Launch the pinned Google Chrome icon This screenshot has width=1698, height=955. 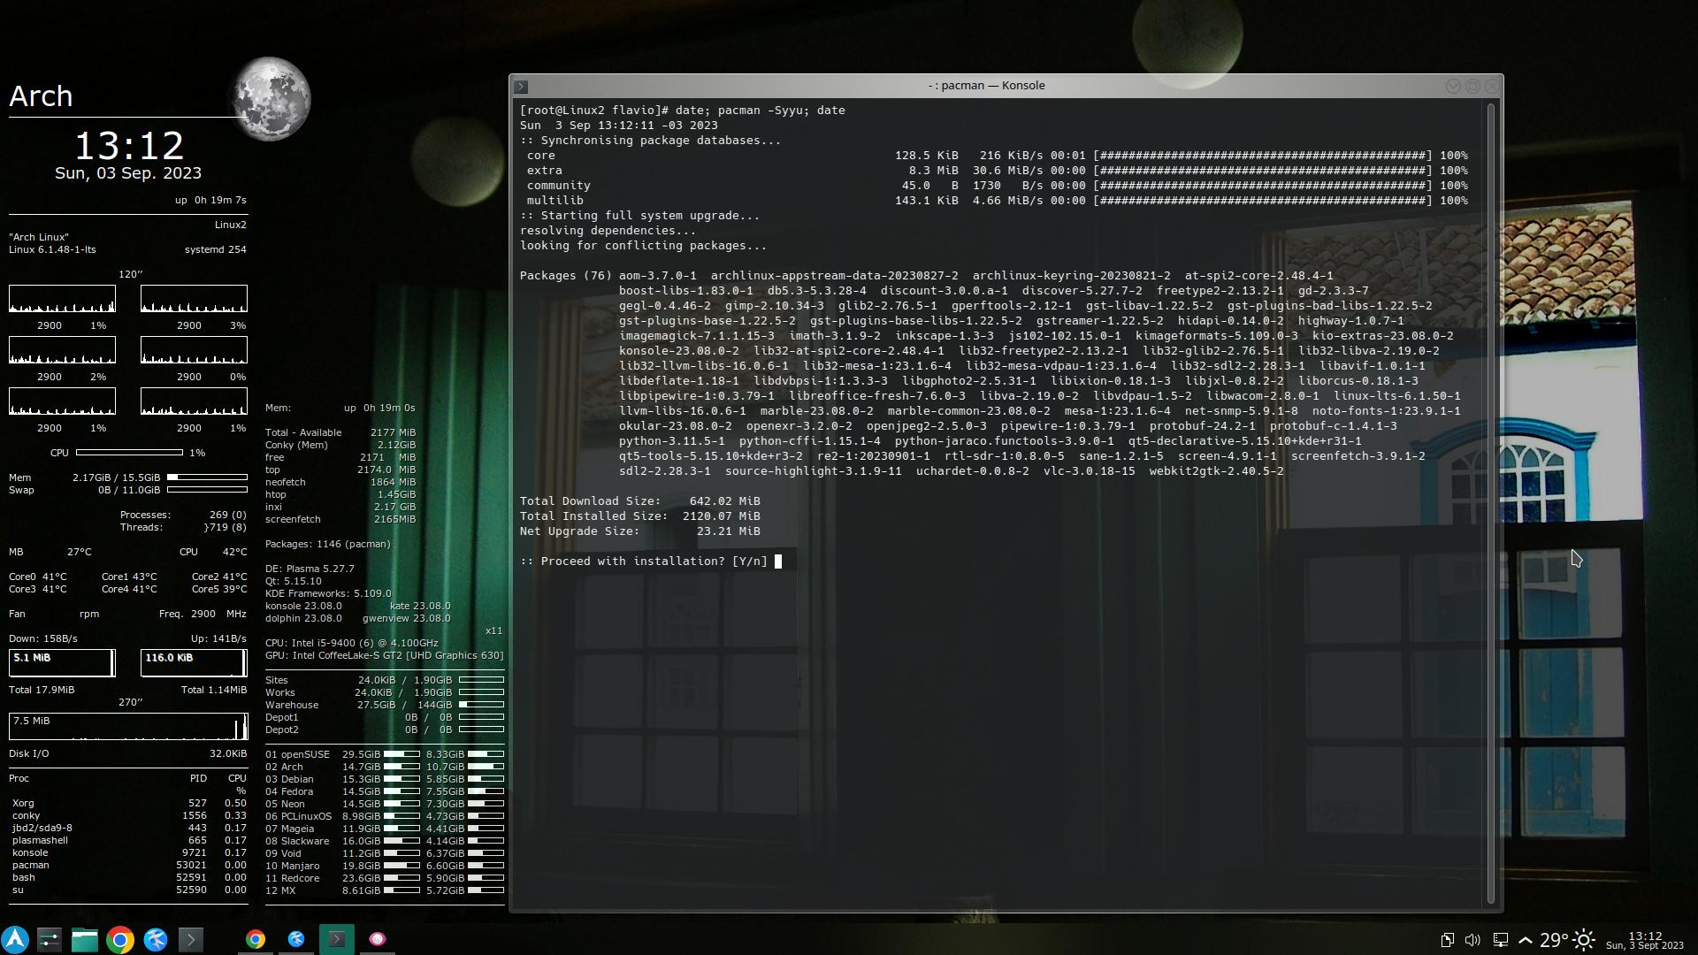(x=120, y=939)
